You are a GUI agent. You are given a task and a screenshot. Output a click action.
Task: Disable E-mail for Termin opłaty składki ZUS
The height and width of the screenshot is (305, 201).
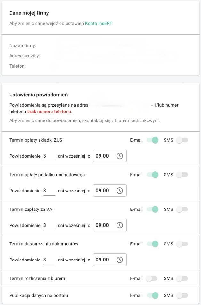[153, 140]
